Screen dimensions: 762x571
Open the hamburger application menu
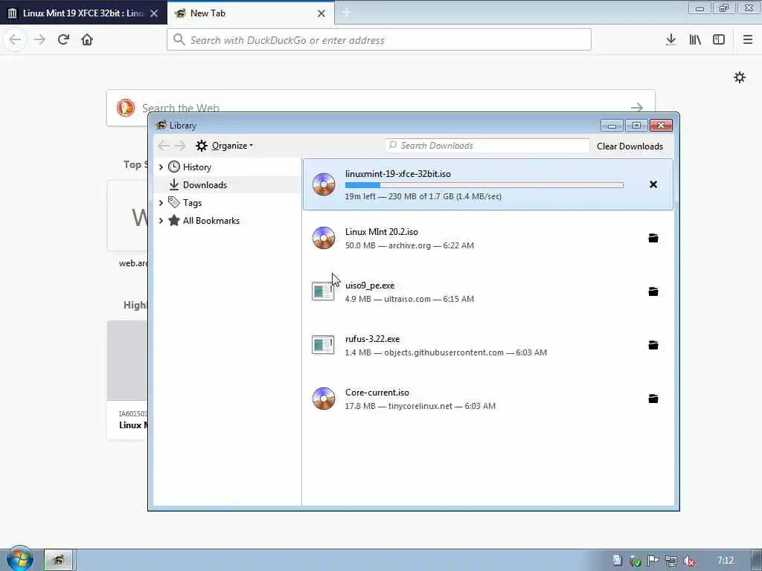(747, 39)
